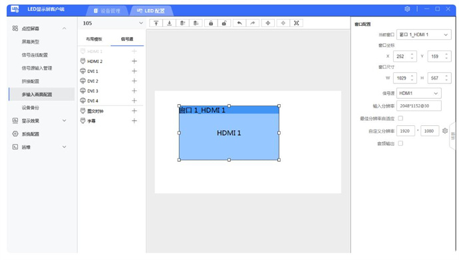Click the HDMI 2 connector icon
459x260 pixels.
pos(83,61)
